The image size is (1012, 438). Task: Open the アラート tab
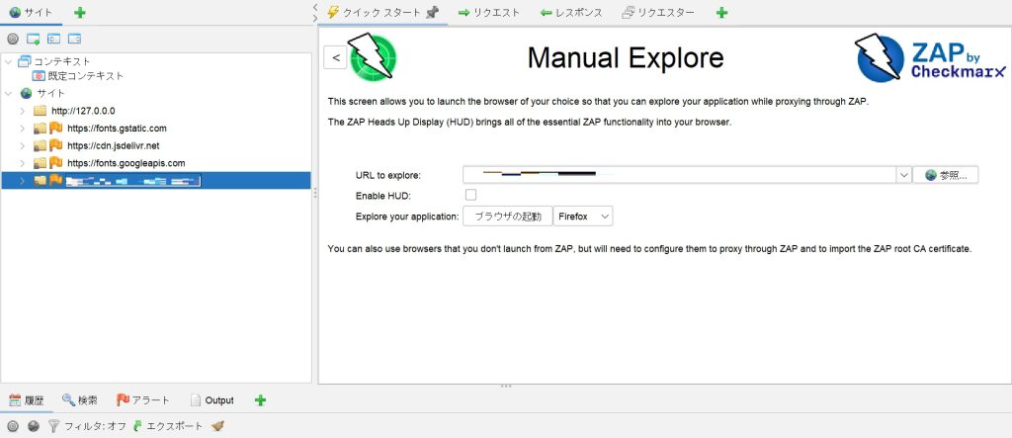point(142,400)
